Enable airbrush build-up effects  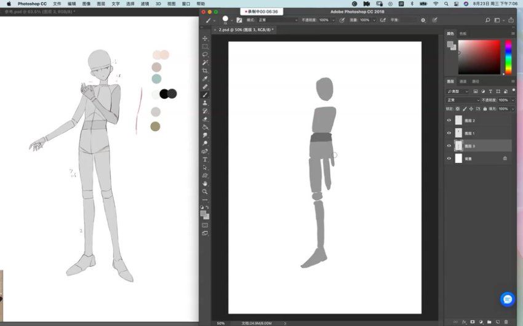(x=383, y=20)
